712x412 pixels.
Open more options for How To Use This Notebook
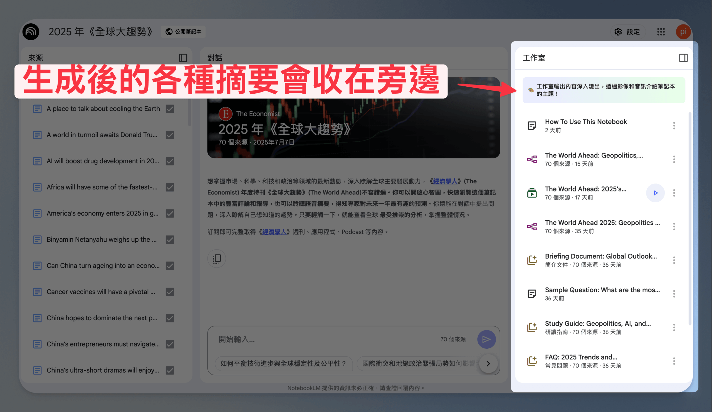click(674, 126)
